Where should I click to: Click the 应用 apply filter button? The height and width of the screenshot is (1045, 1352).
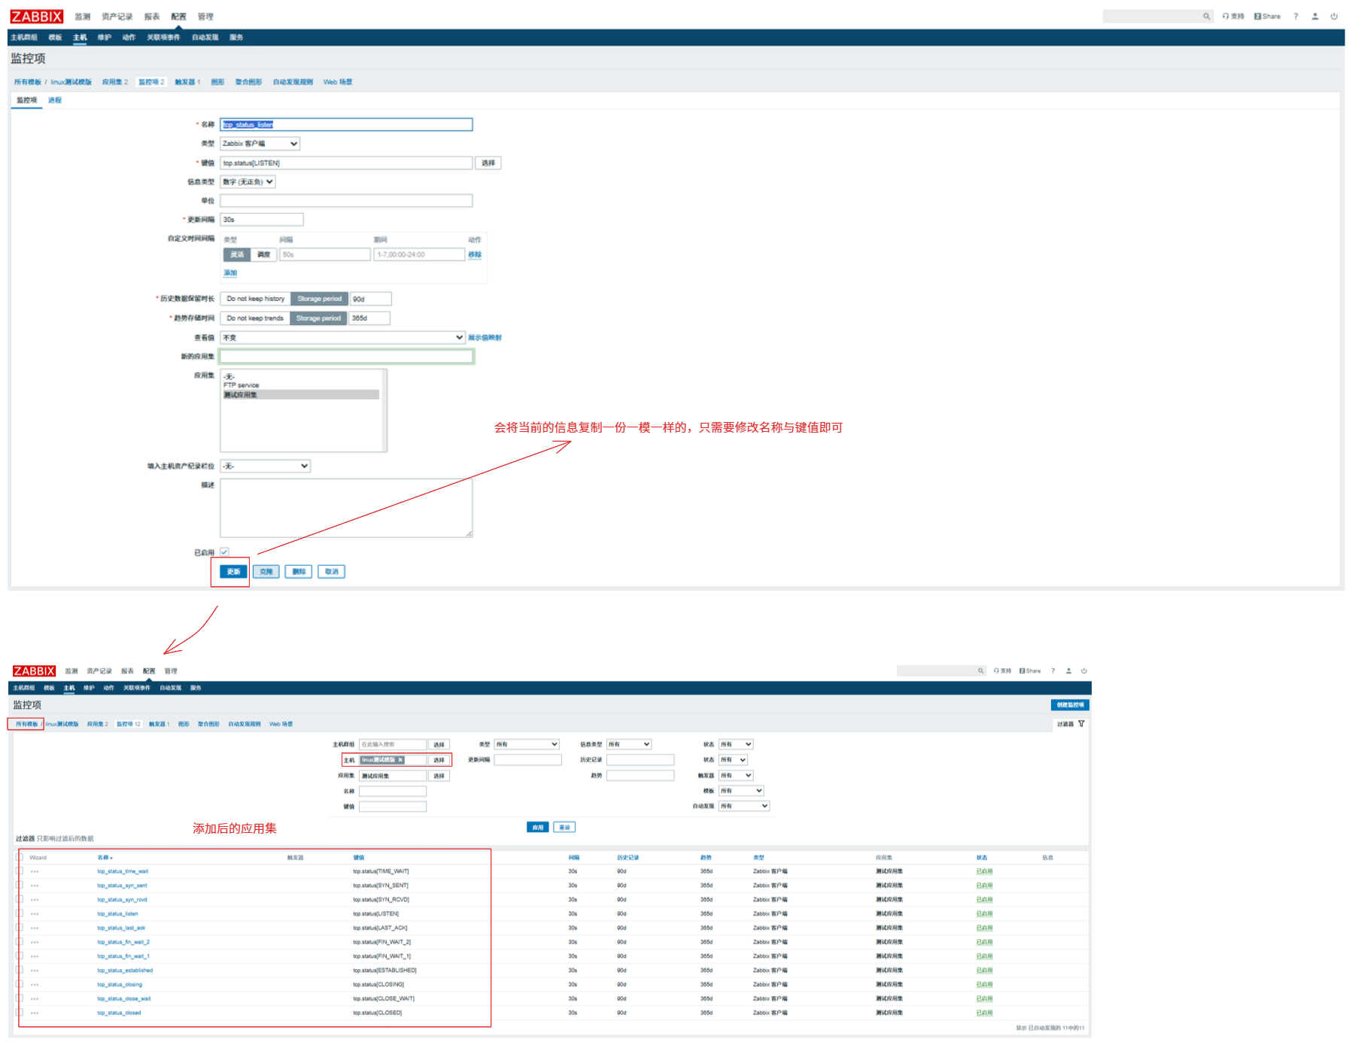pyautogui.click(x=537, y=828)
